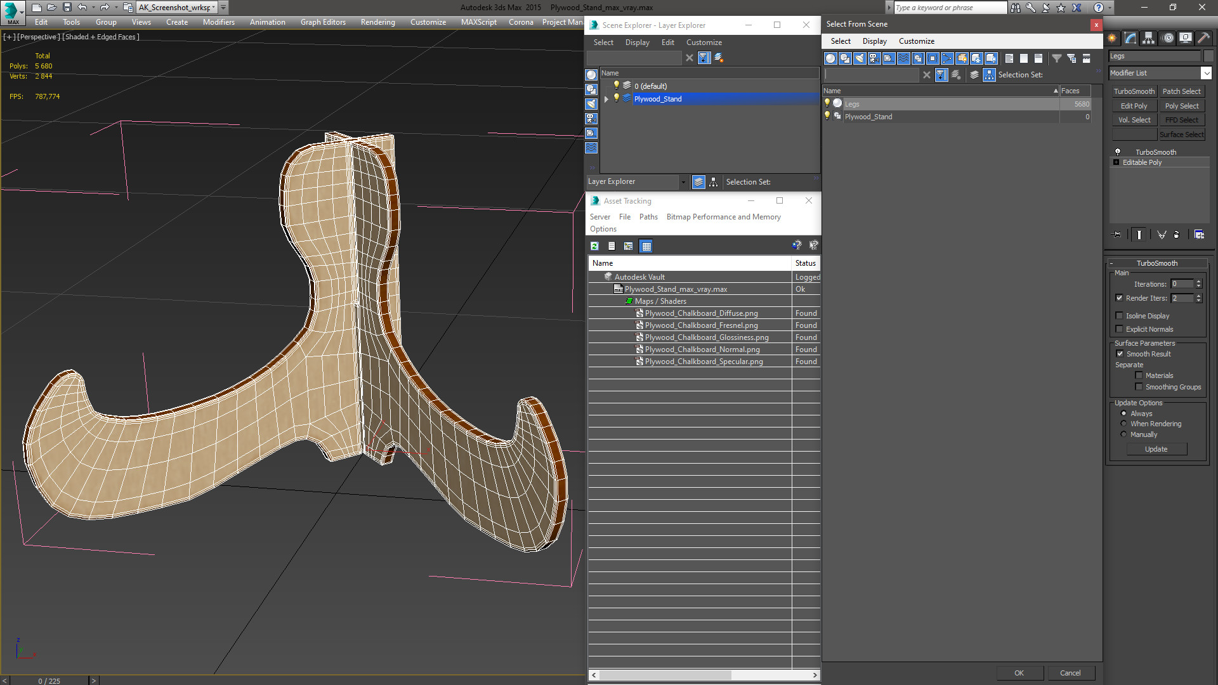Enable Separate by Smoothing Groups checkbox

coord(1139,387)
